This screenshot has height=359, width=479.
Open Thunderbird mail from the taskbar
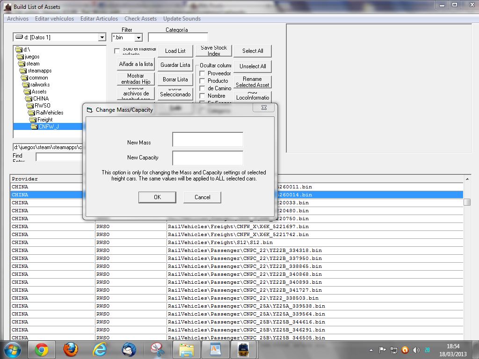coord(129,350)
